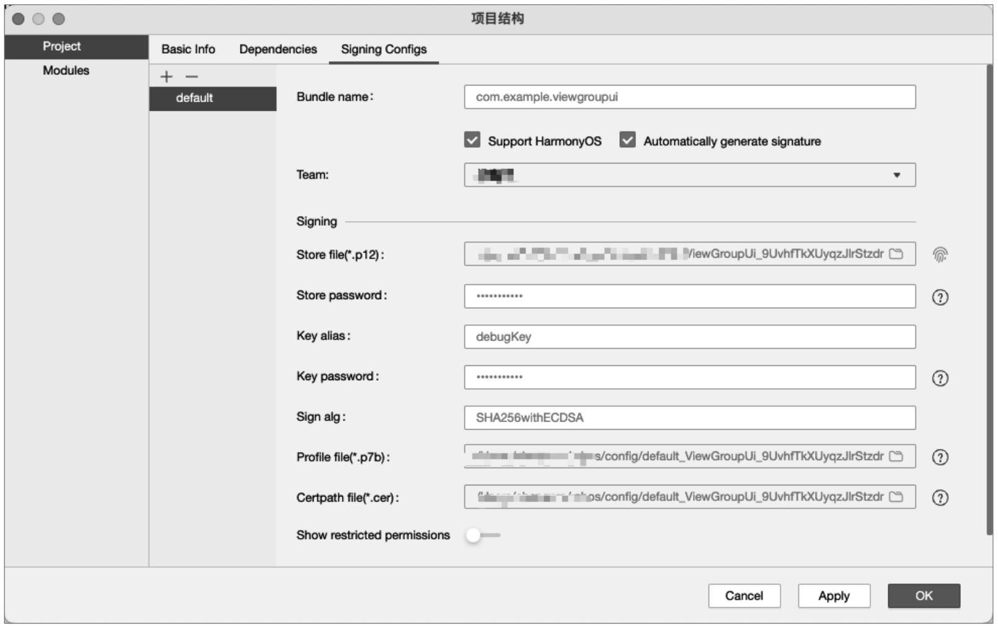Click the Cancel button

(x=744, y=596)
